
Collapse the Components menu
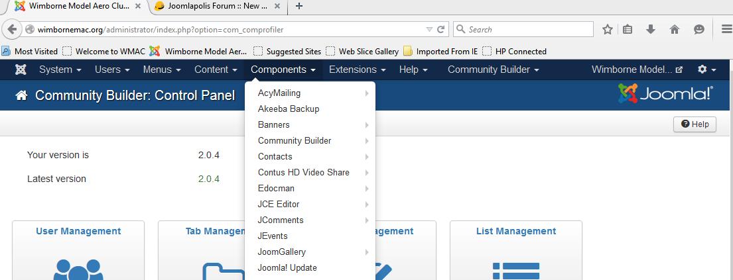tap(283, 70)
